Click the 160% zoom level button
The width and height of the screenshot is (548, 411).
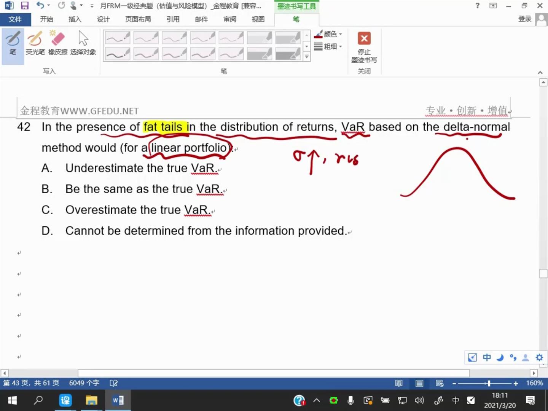534,383
